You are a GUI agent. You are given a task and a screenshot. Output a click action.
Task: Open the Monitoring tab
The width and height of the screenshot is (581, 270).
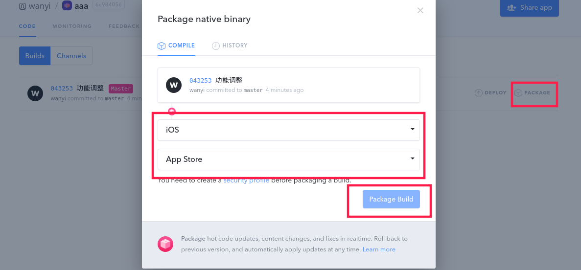coord(72,26)
